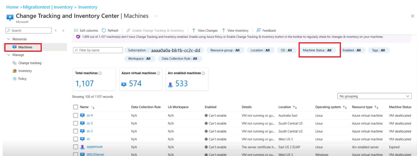Click the Inventory box icon in sidebar
The height and width of the screenshot is (156, 417).
pyautogui.click(x=15, y=71)
